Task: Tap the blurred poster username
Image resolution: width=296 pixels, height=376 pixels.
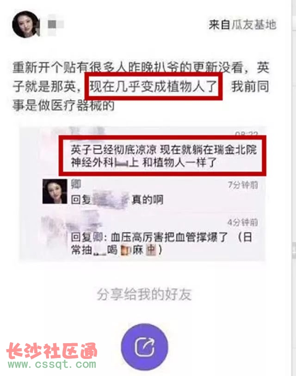Action: (x=54, y=25)
